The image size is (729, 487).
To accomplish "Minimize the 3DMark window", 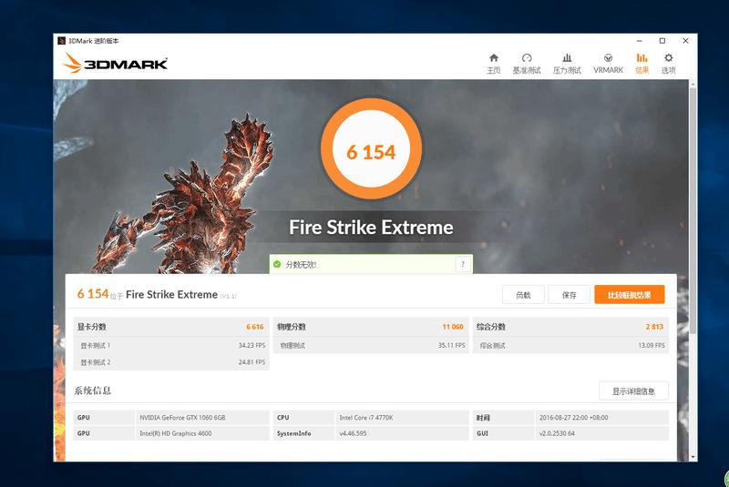I will click(x=640, y=41).
